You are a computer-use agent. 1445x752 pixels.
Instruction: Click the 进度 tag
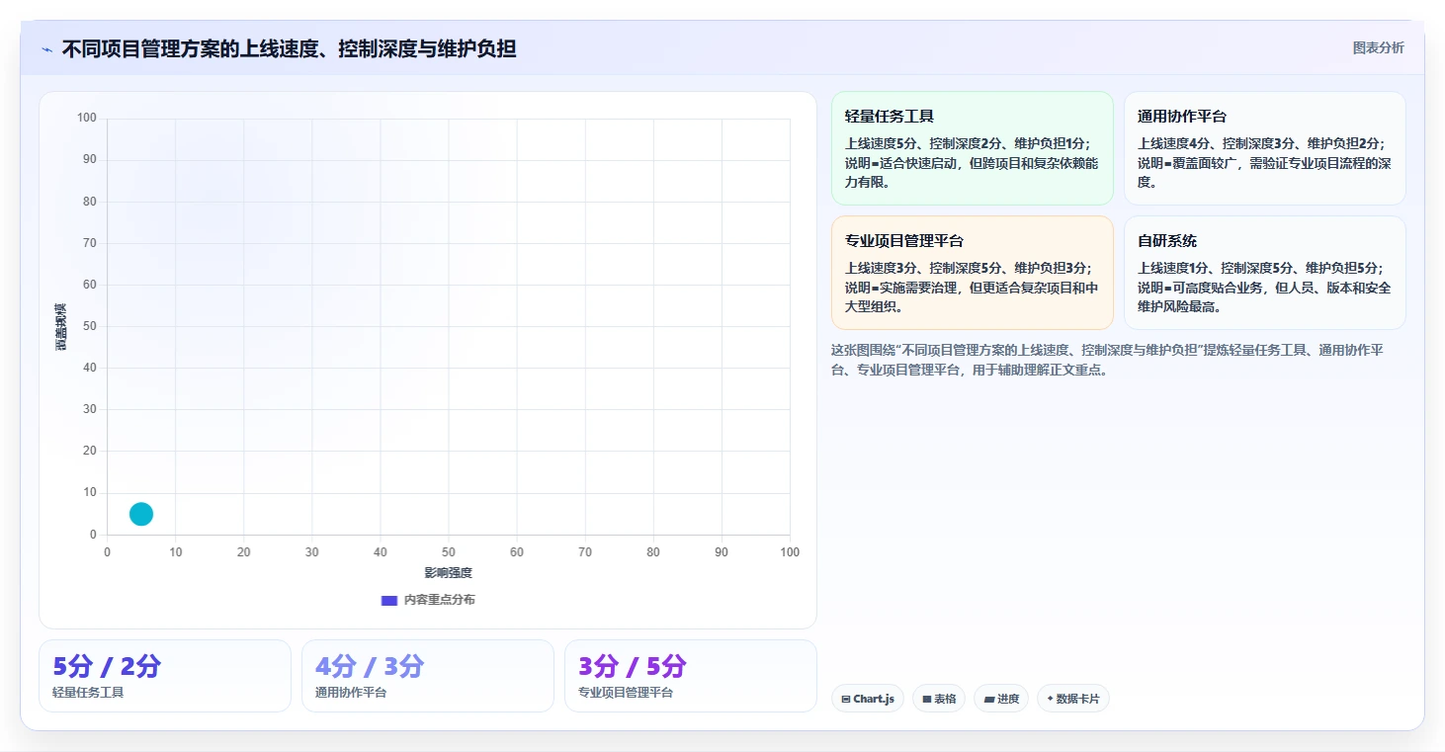coord(1001,699)
